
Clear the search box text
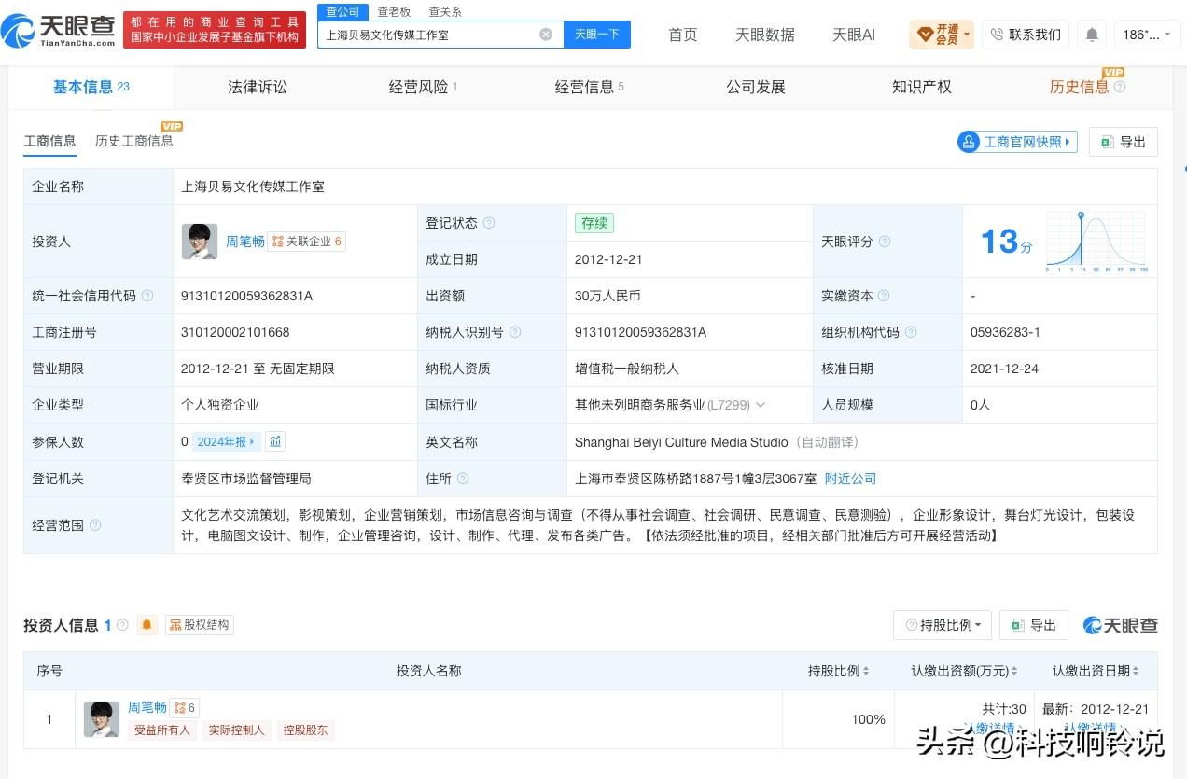point(546,35)
